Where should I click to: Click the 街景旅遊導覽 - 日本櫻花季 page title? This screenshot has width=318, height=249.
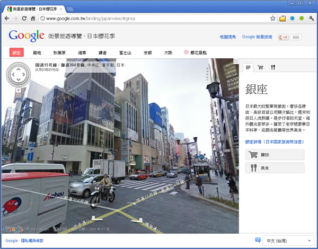pyautogui.click(x=82, y=37)
